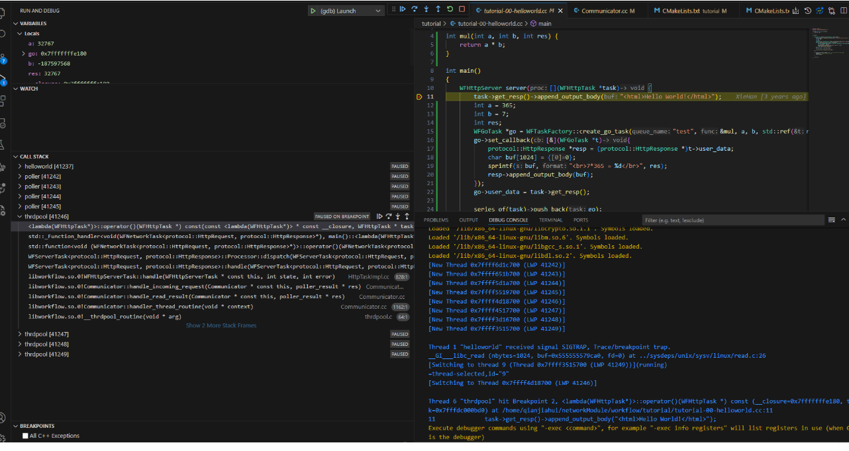Open the OUTPUT panel tab
The image size is (849, 451).
468,220
